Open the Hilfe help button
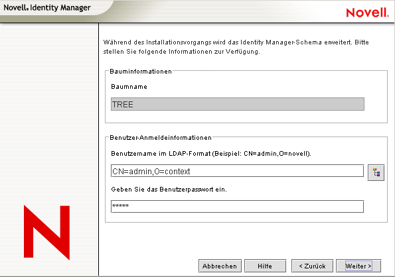The width and height of the screenshot is (395, 277). pyautogui.click(x=265, y=266)
